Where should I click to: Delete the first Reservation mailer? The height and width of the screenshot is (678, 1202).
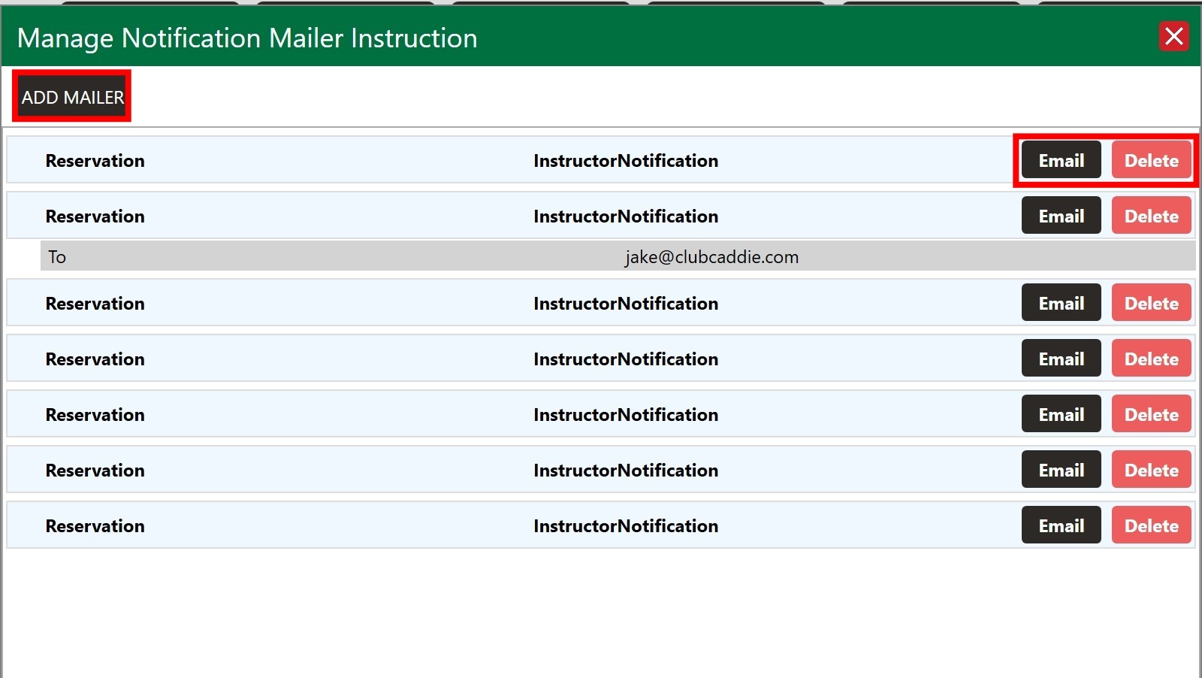(1151, 160)
